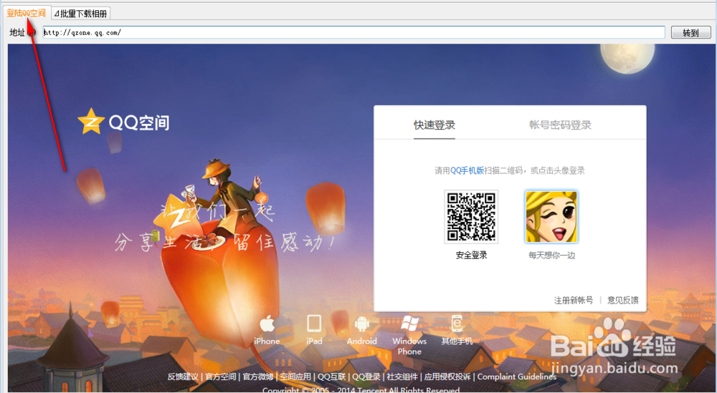717x393 pixels.
Task: Click the 每天想你一边 account name
Action: point(551,256)
